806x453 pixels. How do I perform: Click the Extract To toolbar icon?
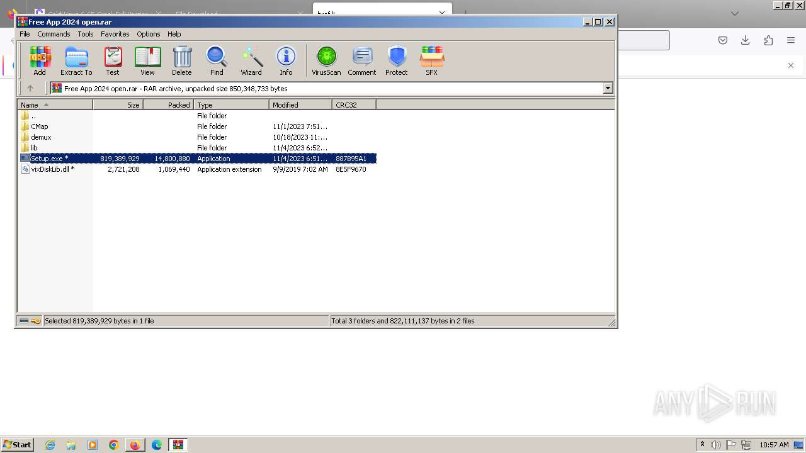click(x=76, y=61)
